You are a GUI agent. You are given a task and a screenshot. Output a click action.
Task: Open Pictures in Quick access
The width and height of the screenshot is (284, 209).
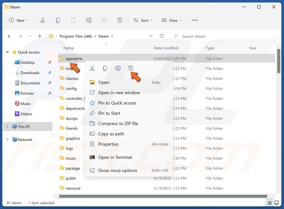pos(27,93)
